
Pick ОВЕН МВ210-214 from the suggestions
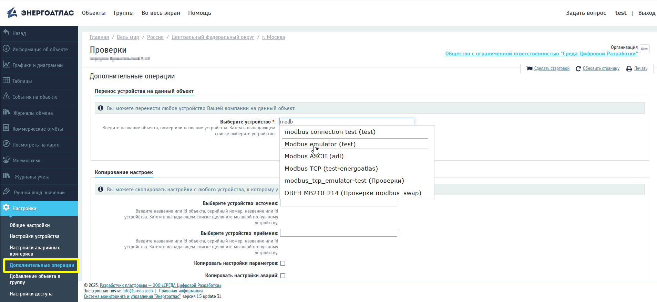(353, 193)
